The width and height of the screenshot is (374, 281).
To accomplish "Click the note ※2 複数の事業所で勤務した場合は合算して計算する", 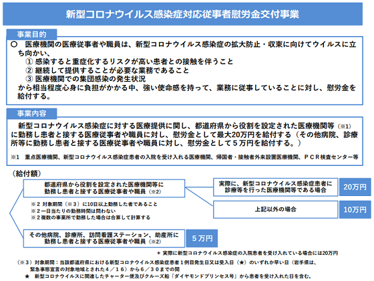I will point(91,217).
